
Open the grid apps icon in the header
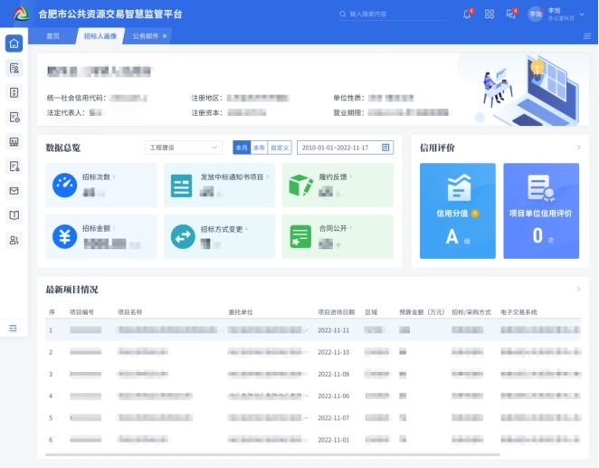click(490, 14)
